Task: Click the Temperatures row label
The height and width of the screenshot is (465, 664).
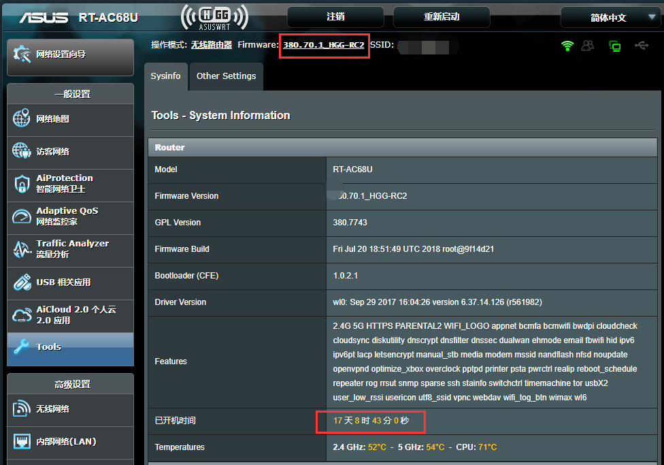Action: (x=180, y=447)
